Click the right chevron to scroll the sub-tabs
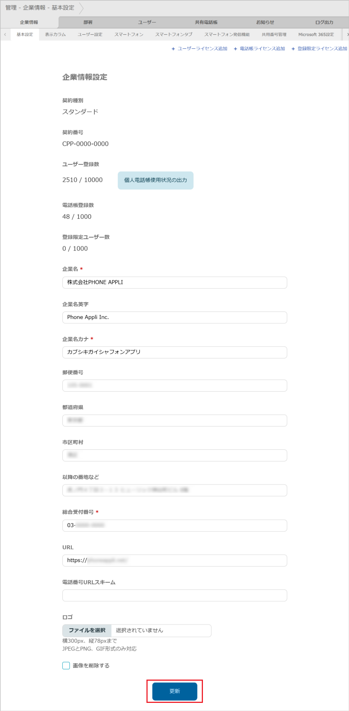Screen dimensions: 349x711 tap(346, 34)
